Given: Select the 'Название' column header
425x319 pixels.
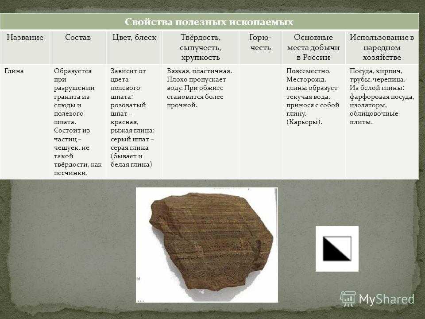Looking at the screenshot, I should click(25, 47).
